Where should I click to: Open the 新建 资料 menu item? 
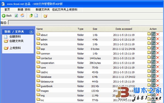pyautogui.click(x=24, y=10)
